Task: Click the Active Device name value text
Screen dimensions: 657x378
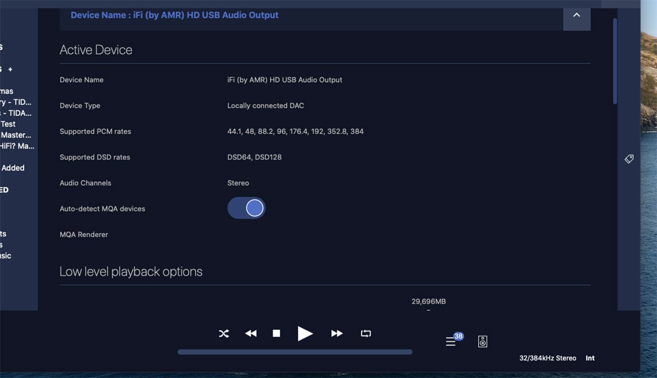Action: (x=285, y=80)
